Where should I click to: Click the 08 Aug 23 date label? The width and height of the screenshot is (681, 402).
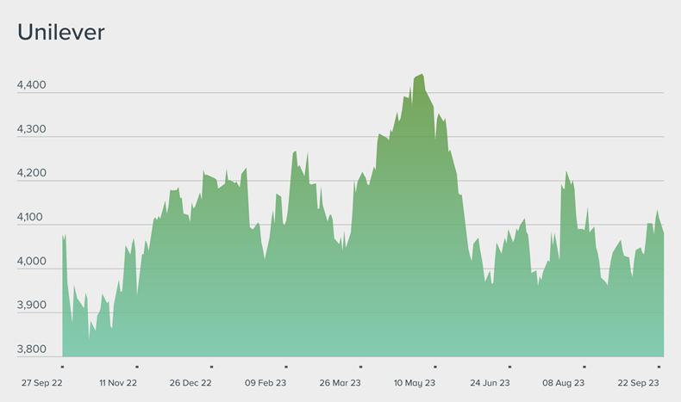tap(564, 383)
